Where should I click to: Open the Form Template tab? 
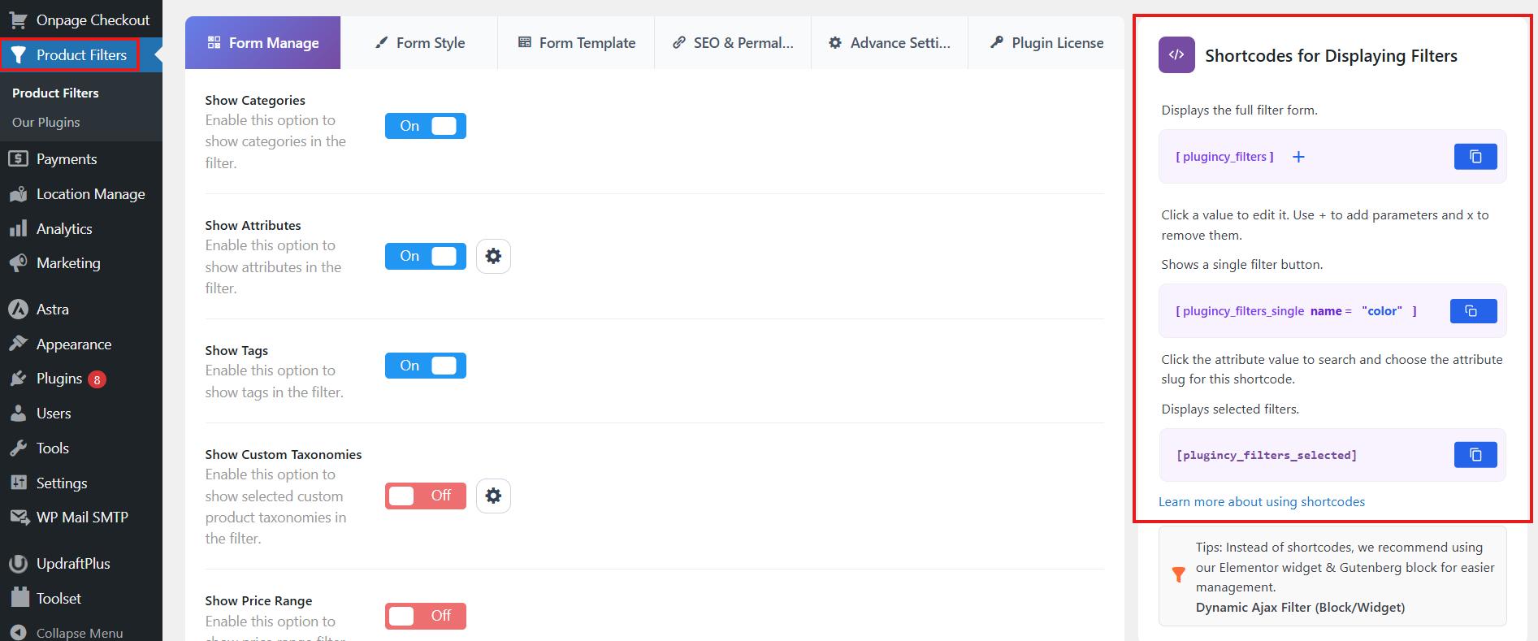coord(577,43)
